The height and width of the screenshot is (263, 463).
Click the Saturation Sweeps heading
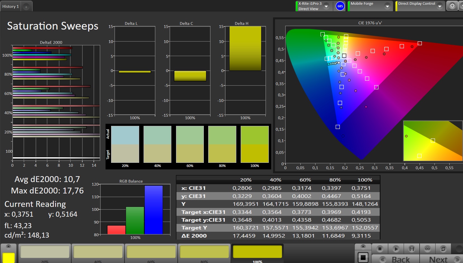tap(53, 26)
